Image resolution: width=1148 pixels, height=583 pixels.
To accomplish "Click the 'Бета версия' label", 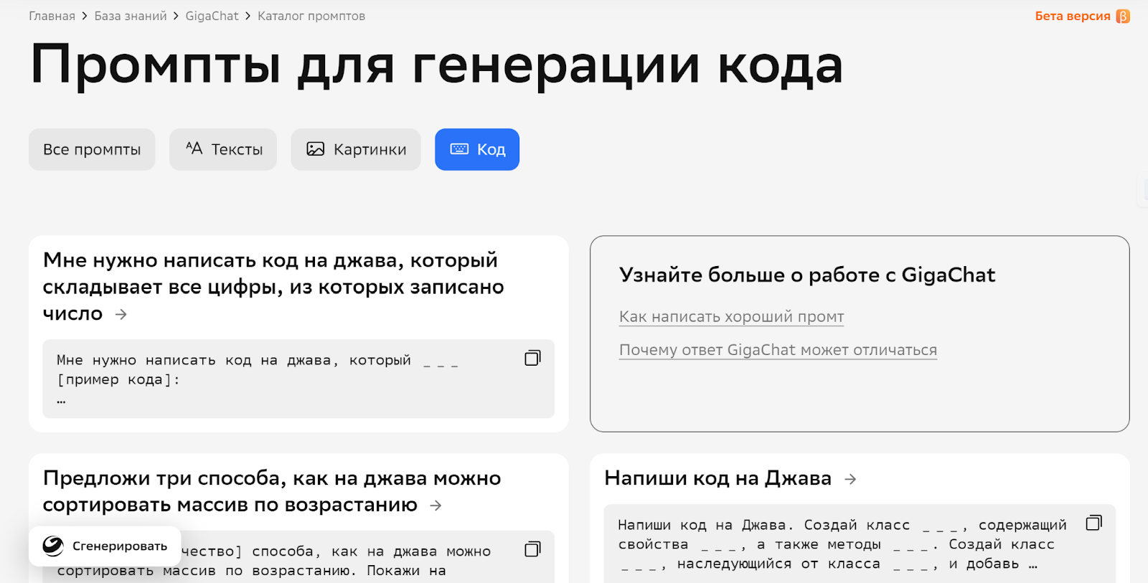I will [x=1073, y=16].
